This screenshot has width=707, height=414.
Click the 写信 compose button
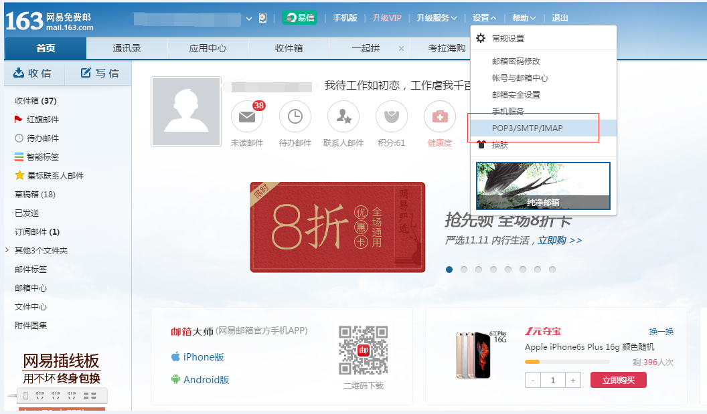(99, 73)
